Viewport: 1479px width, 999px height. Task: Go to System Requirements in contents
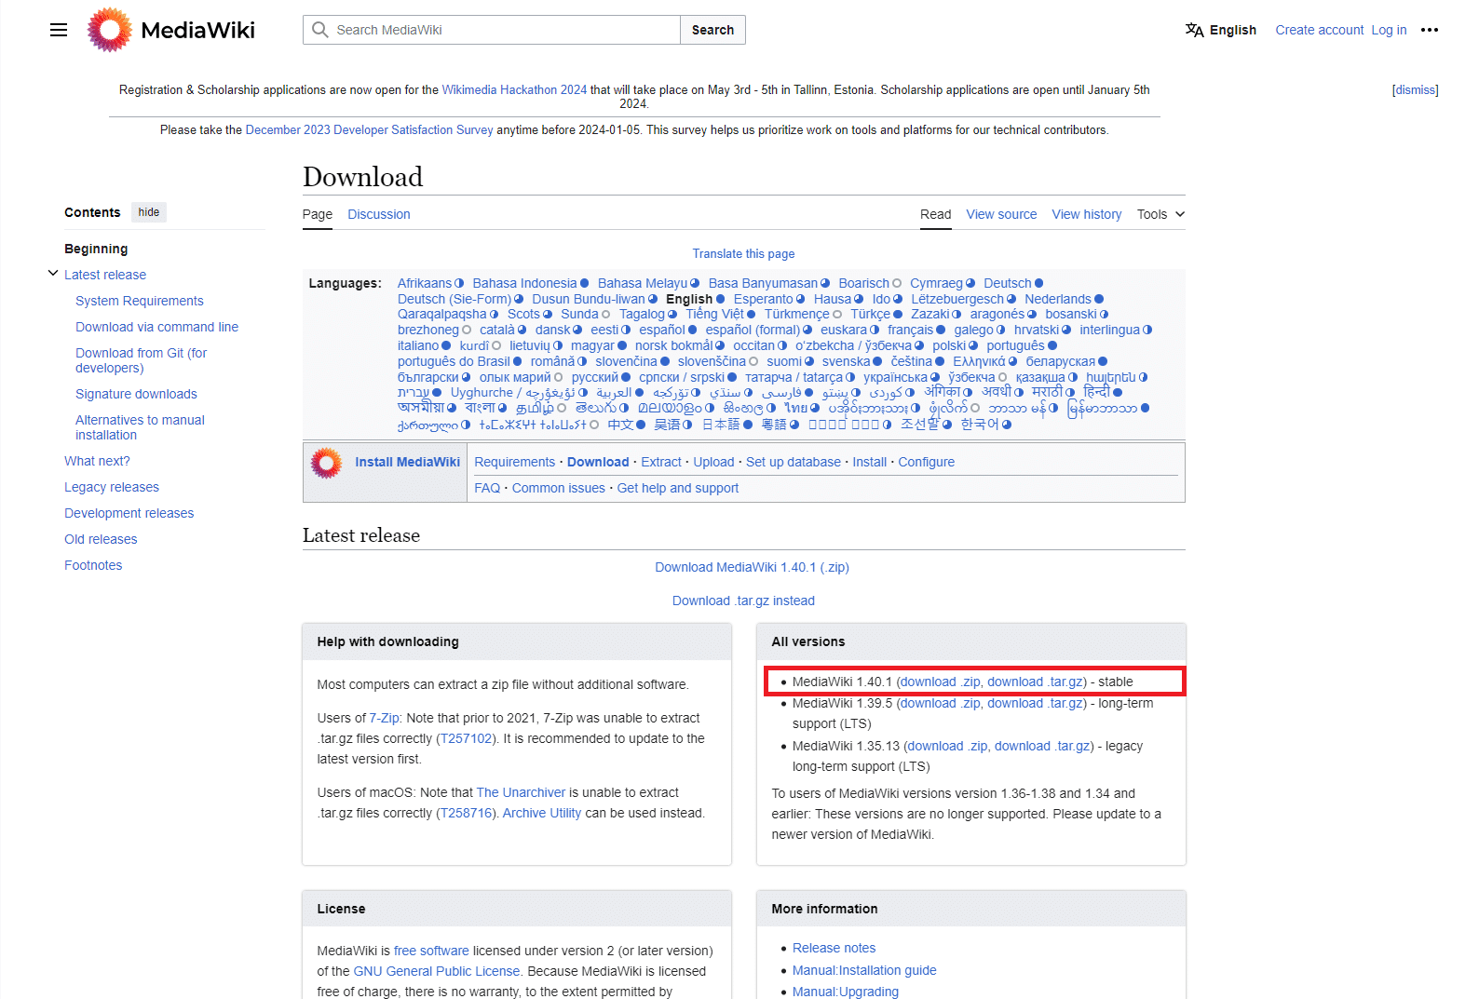coord(140,301)
